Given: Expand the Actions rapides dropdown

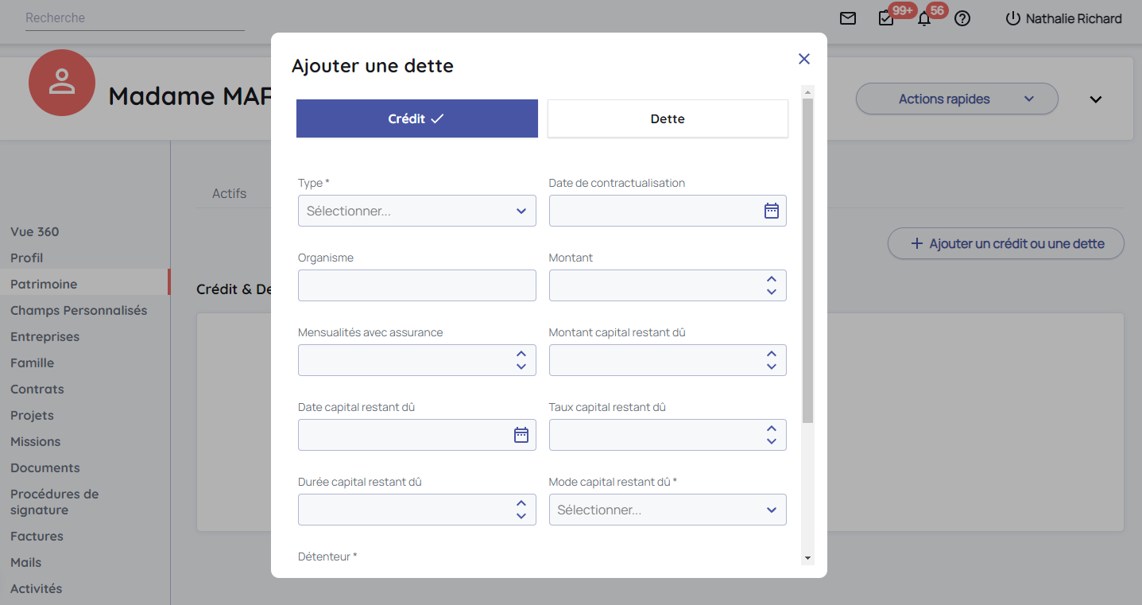Looking at the screenshot, I should 956,99.
